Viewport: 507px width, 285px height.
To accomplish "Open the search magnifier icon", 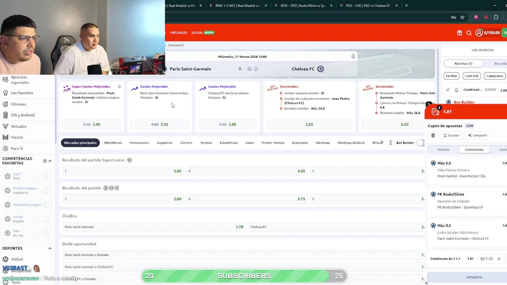I will click(x=469, y=33).
